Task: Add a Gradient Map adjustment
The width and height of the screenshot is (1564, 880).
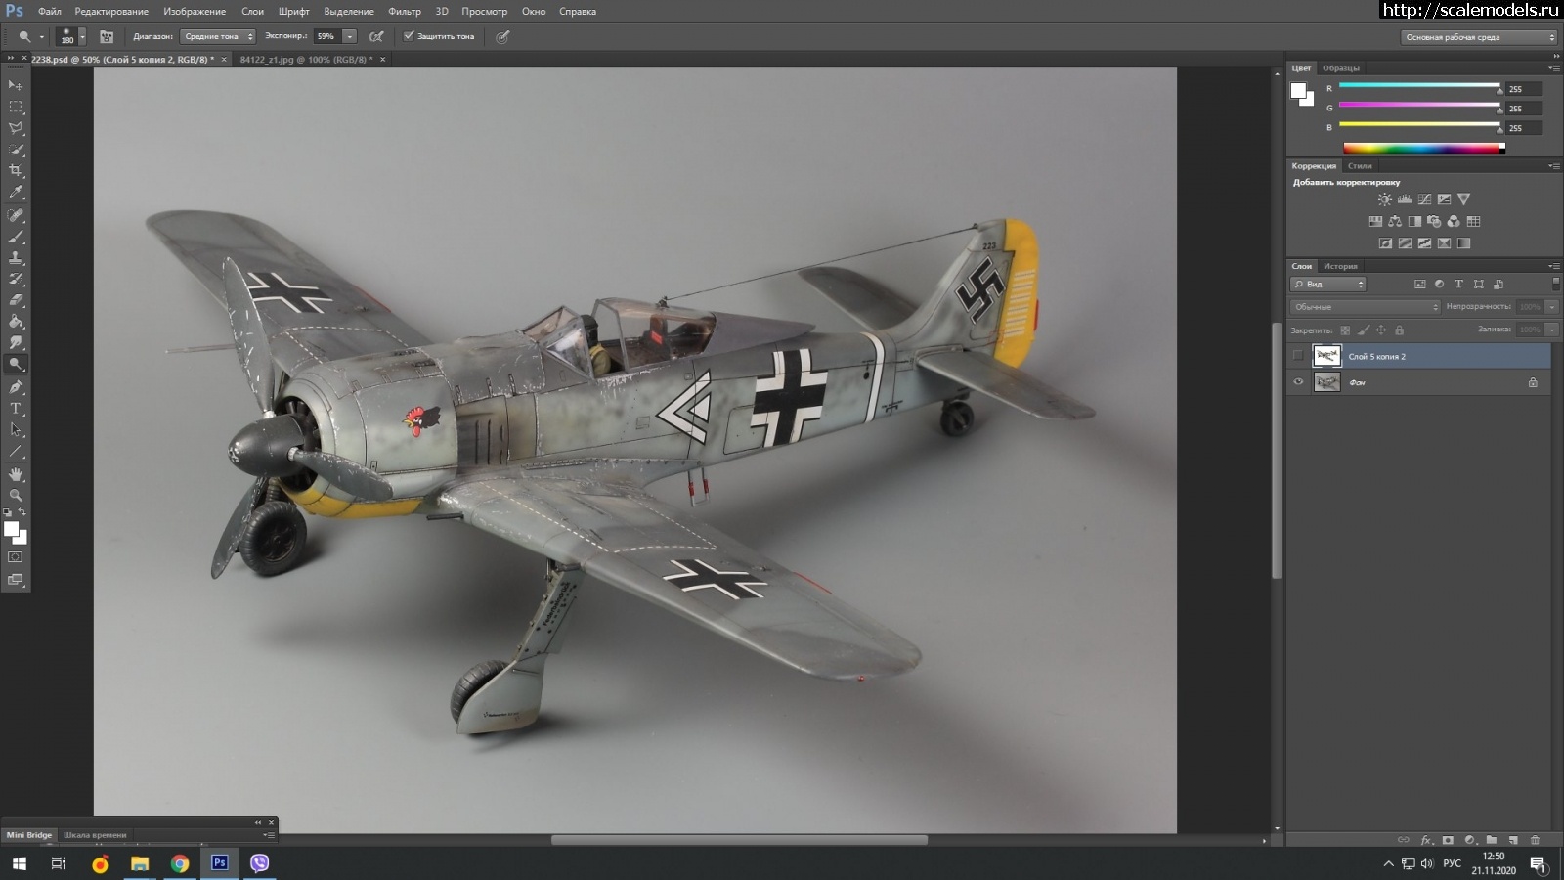Action: tap(1463, 243)
